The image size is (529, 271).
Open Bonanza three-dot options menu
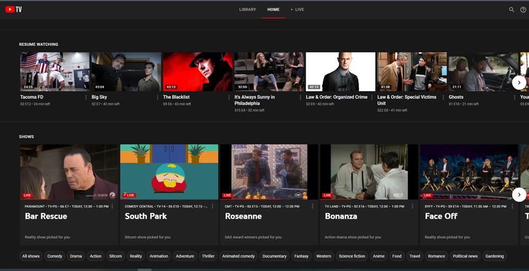pos(412,206)
